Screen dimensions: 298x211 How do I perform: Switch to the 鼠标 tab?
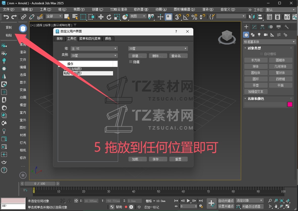(60, 39)
